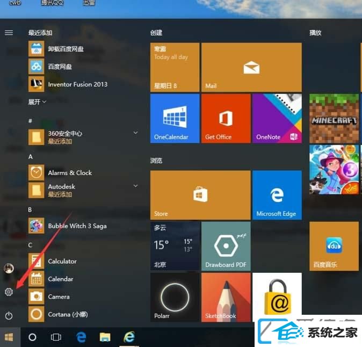This screenshot has width=362, height=347.
Task: Open Task View on the taskbar
Action: coord(56,337)
